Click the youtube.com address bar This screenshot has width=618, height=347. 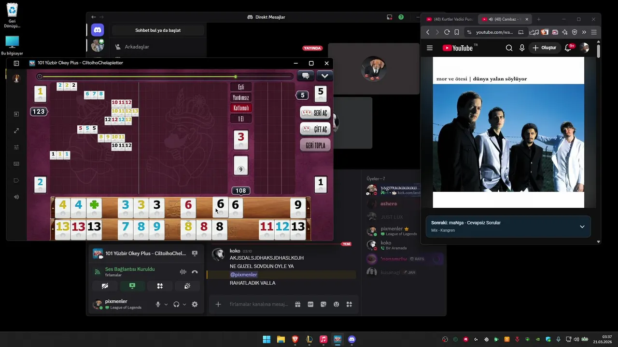494,32
